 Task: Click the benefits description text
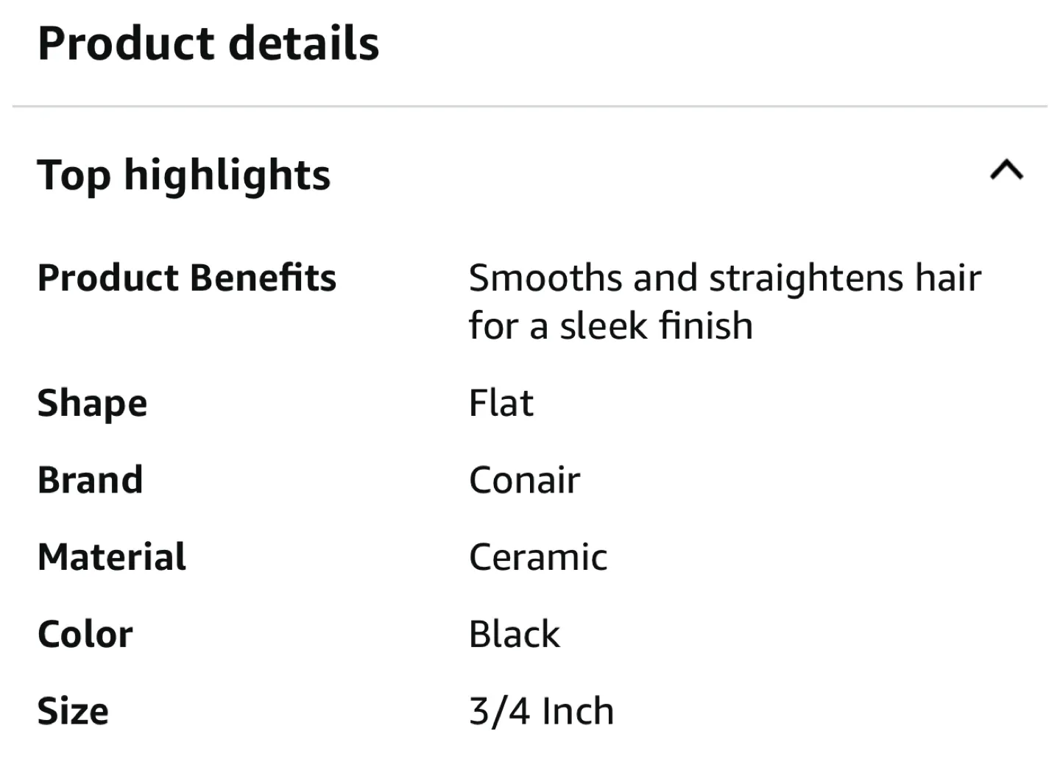(x=725, y=300)
